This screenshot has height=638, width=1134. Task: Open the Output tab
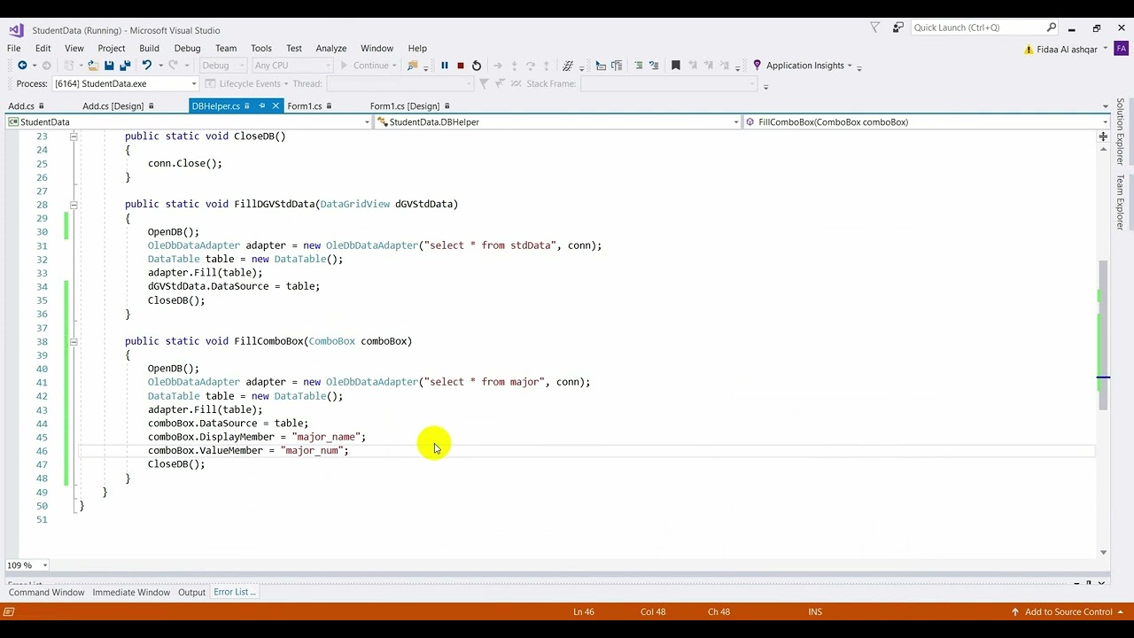191,593
